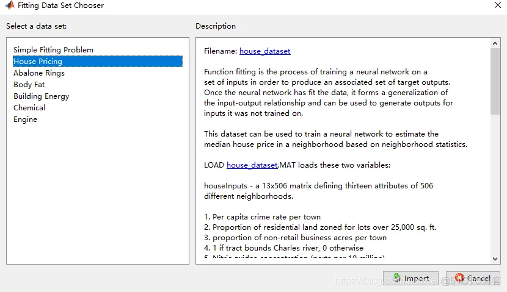
Task: Click the Import button
Action: pos(410,278)
